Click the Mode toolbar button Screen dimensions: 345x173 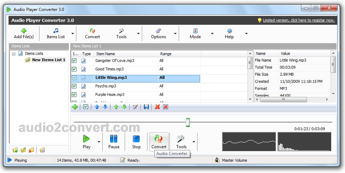(195, 34)
